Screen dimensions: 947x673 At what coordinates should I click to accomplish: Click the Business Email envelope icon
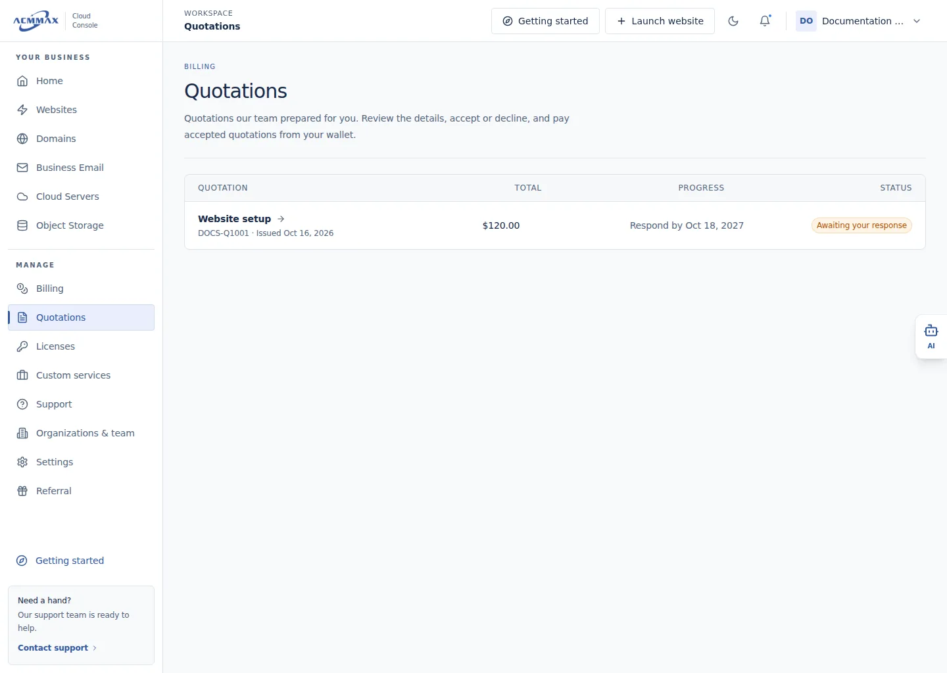click(22, 168)
